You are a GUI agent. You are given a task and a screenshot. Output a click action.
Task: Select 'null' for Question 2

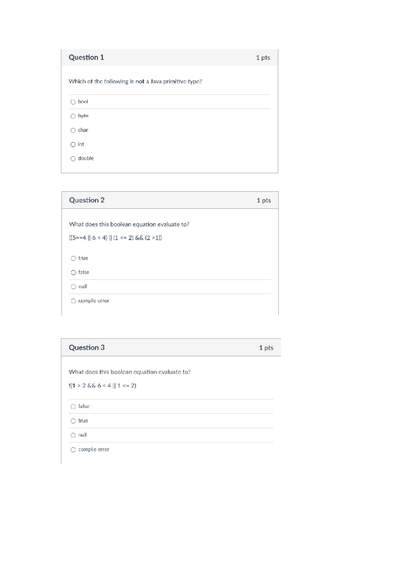(x=73, y=287)
